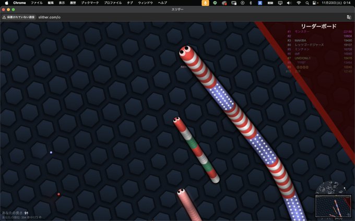Screen dimensions: 355x221
Task: Open the Apple menu
Action: click(x=6, y=3)
